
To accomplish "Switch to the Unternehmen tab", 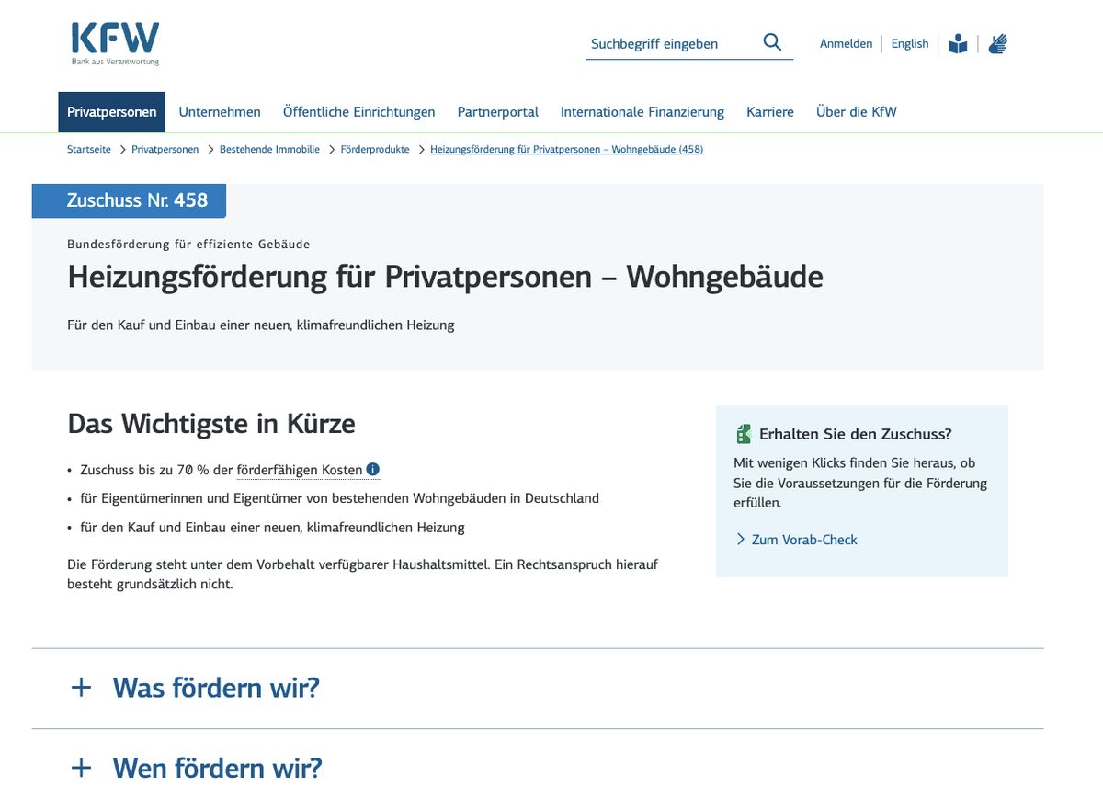I will pyautogui.click(x=220, y=111).
